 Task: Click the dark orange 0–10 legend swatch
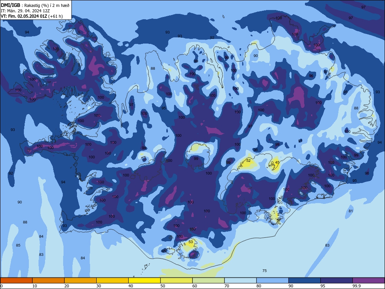pyautogui.click(x=16, y=281)
